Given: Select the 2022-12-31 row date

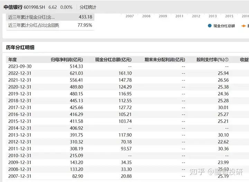Looking at the screenshot, I should pos(20,73).
